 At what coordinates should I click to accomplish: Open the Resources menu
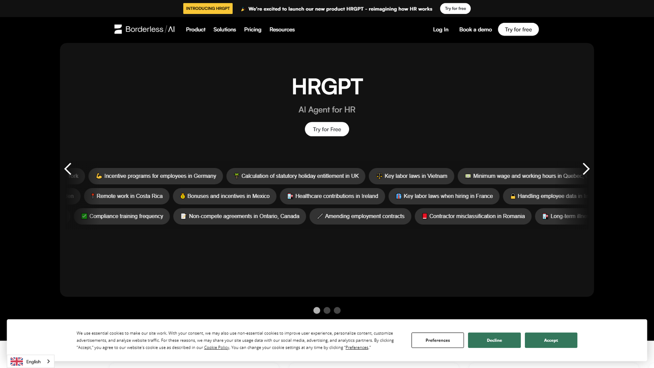point(282,29)
